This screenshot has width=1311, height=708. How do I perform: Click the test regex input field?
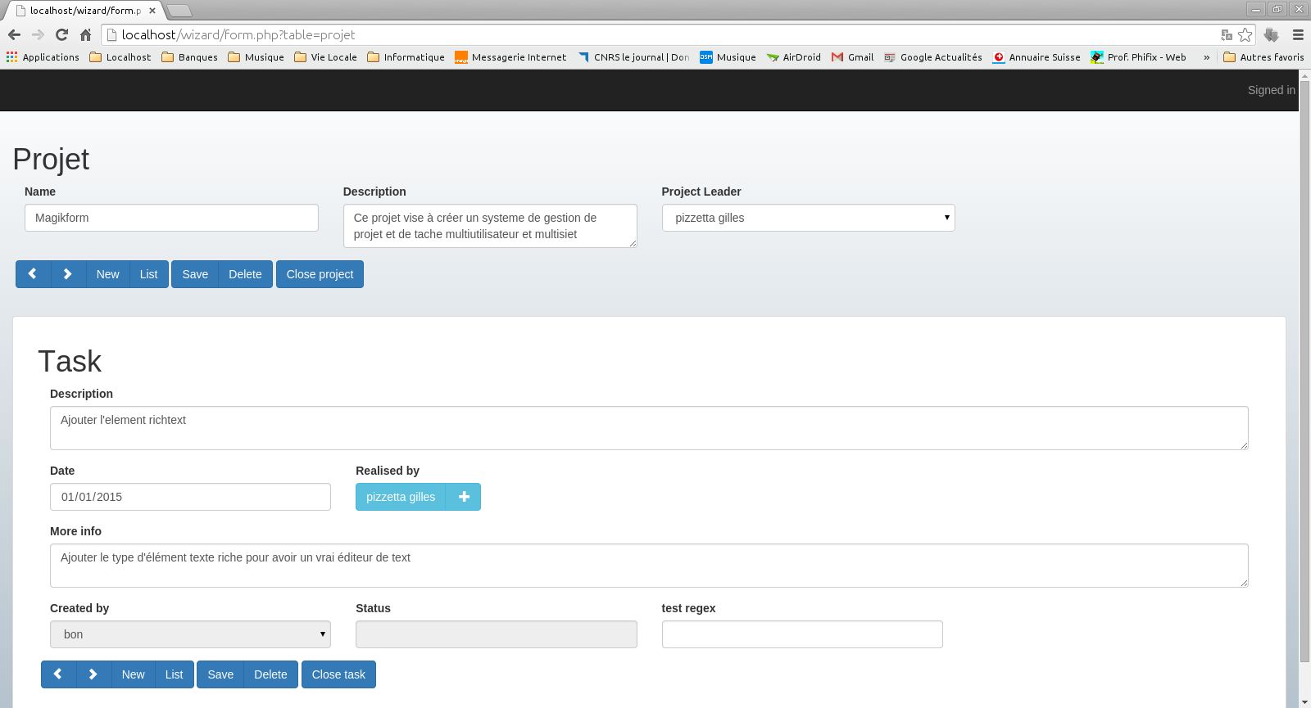click(x=802, y=634)
